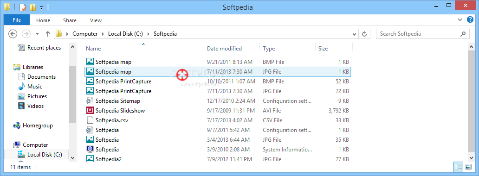
Task: Click the Properties quick access icon
Action: pos(23,7)
